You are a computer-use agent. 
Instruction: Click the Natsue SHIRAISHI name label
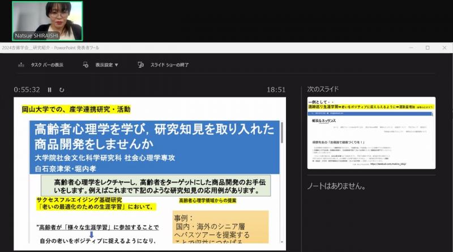pyautogui.click(x=36, y=36)
